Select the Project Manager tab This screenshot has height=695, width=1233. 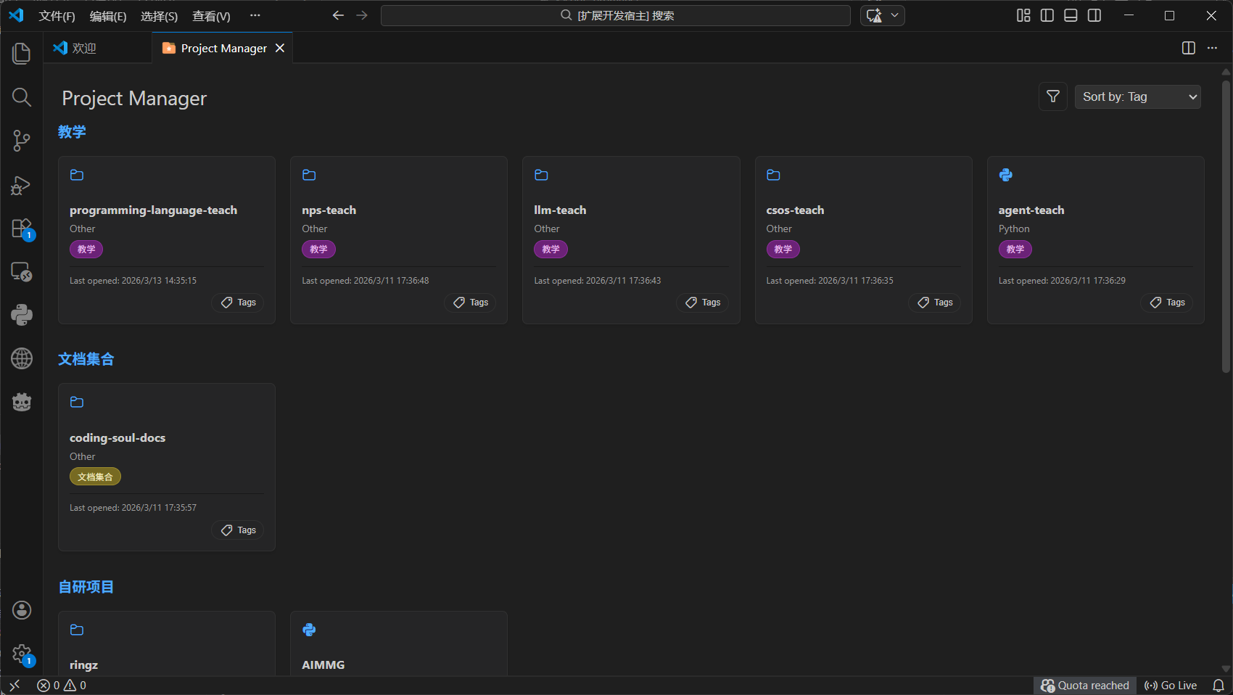[x=223, y=48]
